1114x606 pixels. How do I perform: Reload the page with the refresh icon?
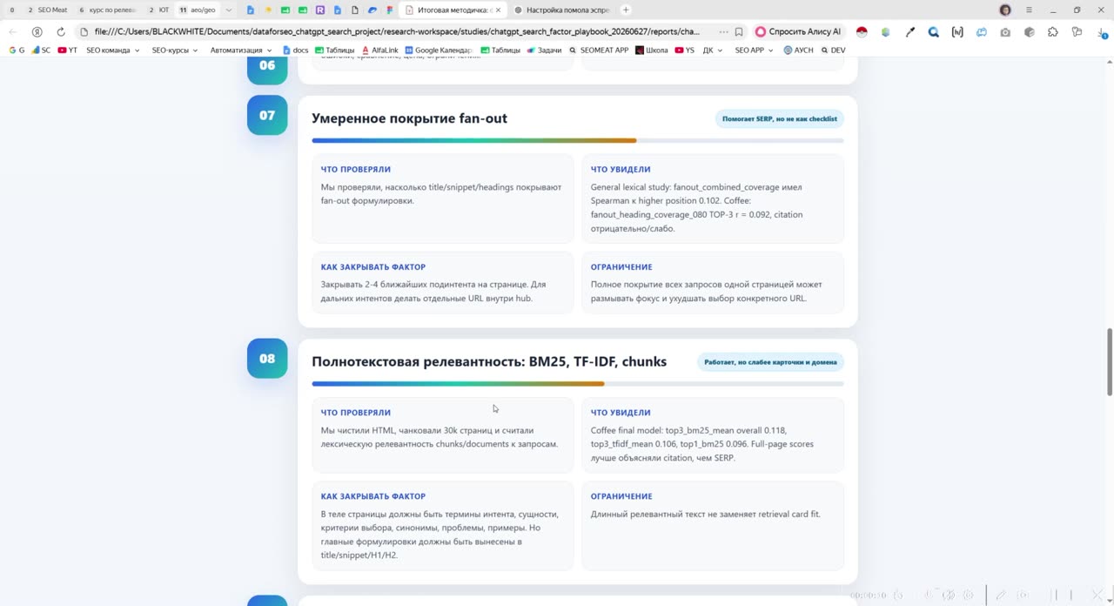[x=61, y=31]
